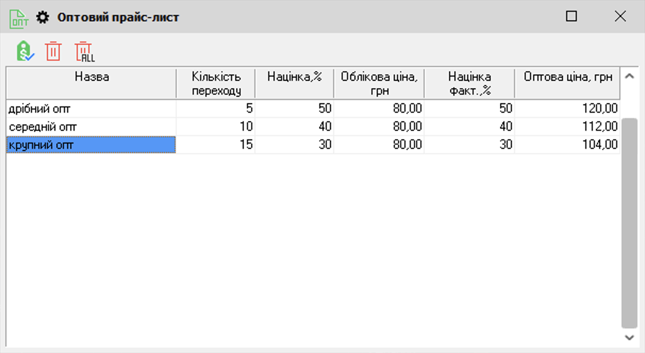The height and width of the screenshot is (353, 645).
Task: Sort by the Назва column header
Action: 90,81
